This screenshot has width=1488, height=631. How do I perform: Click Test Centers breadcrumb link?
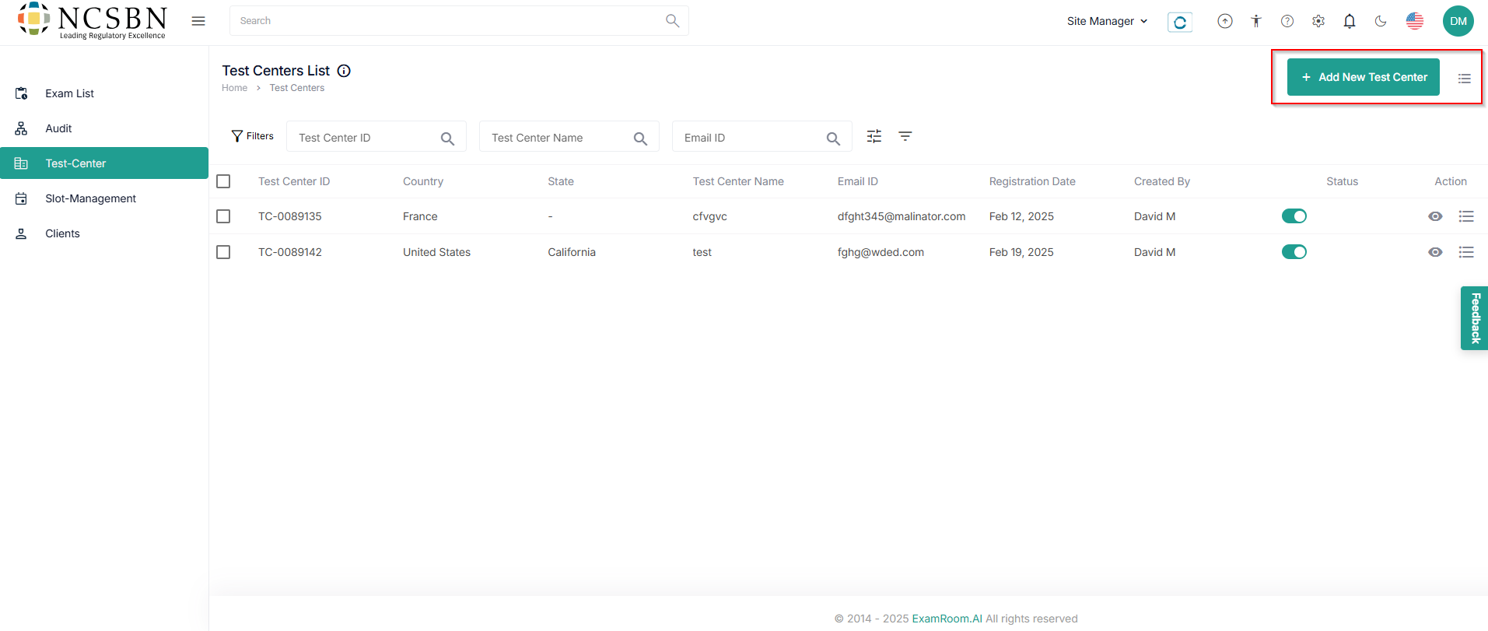pos(297,88)
